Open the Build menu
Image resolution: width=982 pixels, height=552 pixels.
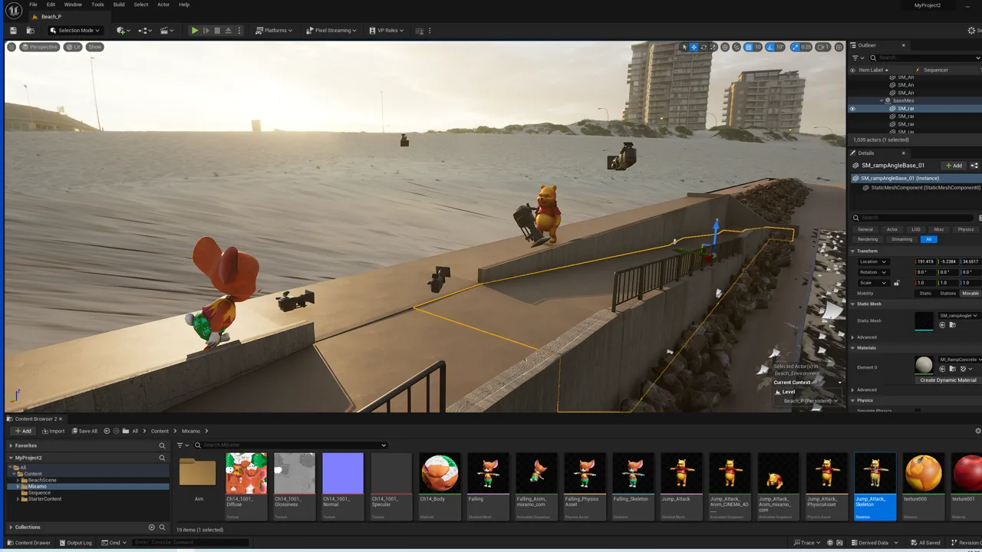pos(119,5)
